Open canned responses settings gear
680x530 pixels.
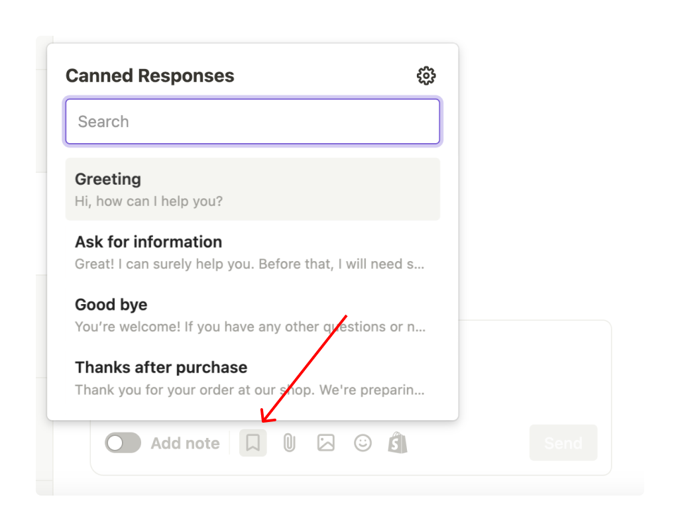[426, 76]
